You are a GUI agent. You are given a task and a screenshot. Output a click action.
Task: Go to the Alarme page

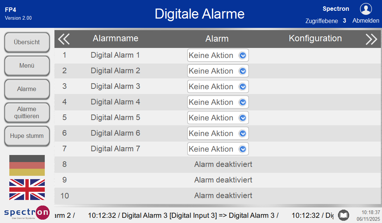point(27,89)
